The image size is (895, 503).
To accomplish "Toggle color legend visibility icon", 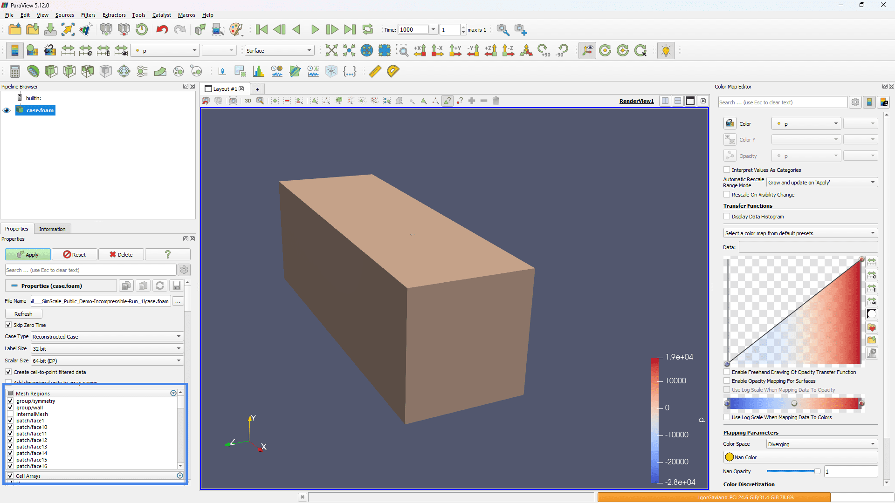I will click(x=14, y=50).
